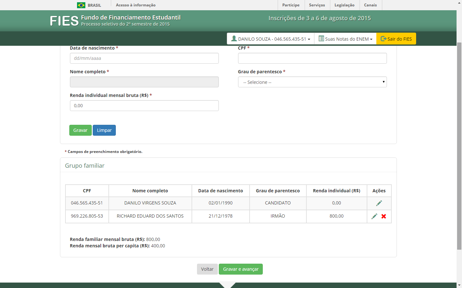Edit the DANILO VIRGENS SOUZA row pencil icon

pyautogui.click(x=379, y=203)
